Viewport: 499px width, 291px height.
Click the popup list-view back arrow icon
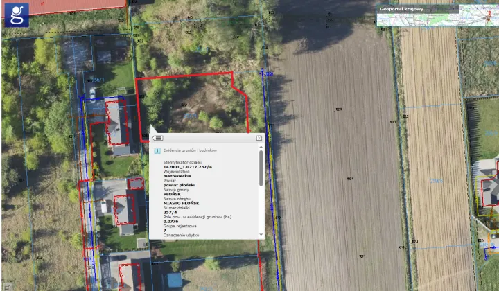coord(157,138)
